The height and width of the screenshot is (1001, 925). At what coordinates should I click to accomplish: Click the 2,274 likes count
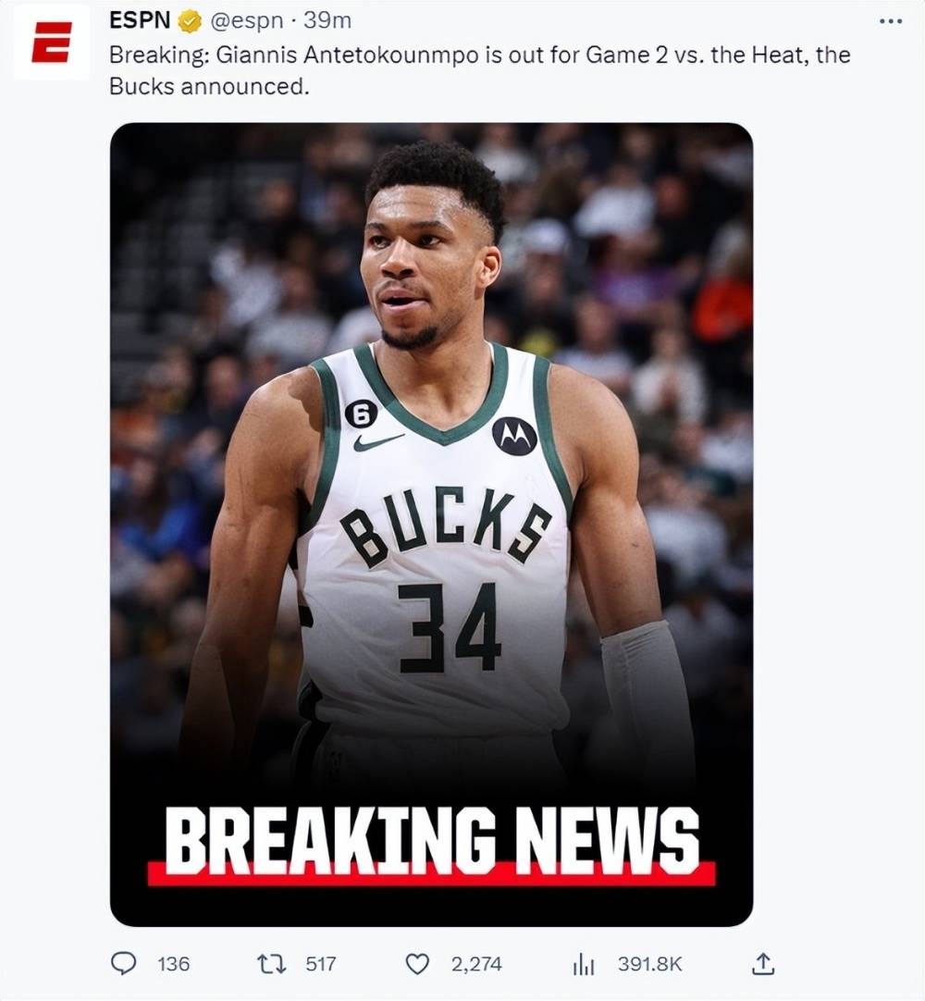[476, 964]
